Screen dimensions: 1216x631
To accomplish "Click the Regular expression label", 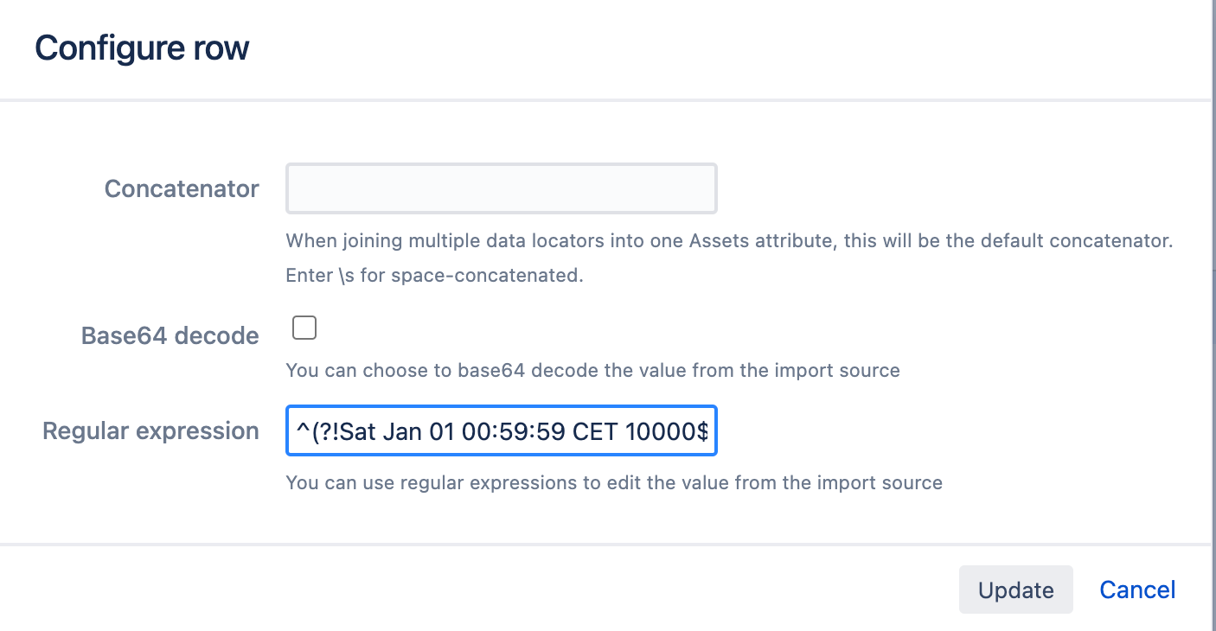I will (150, 430).
